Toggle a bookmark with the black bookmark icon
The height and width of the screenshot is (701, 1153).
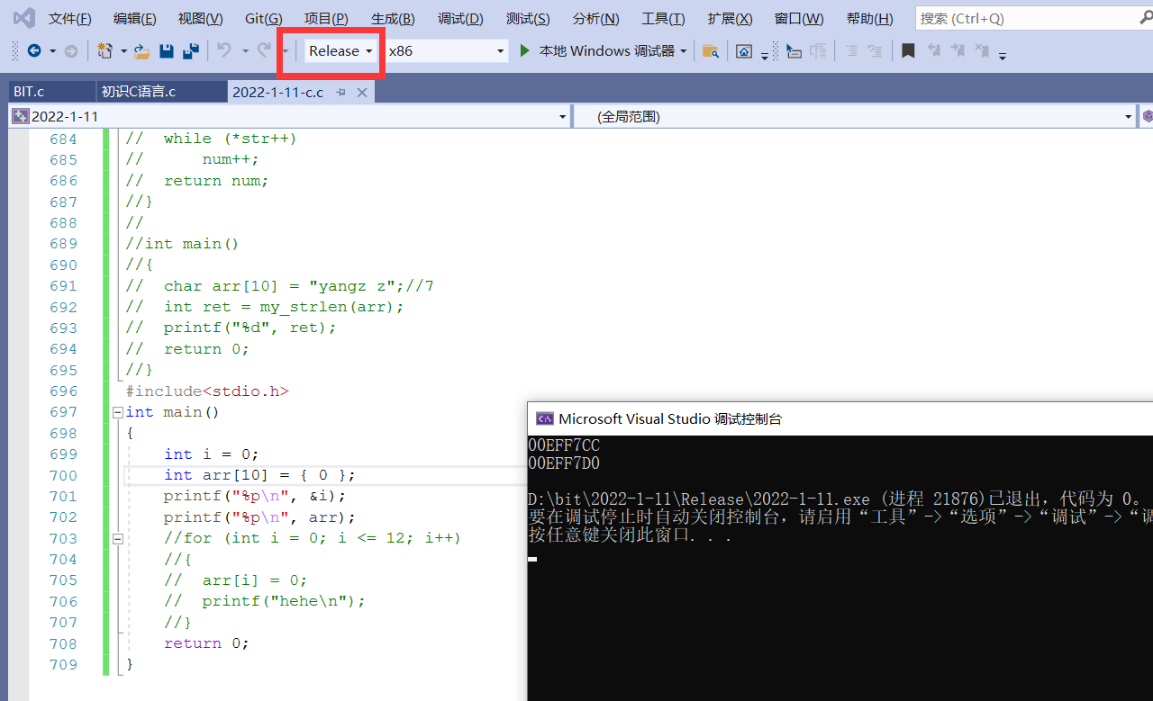pos(908,51)
